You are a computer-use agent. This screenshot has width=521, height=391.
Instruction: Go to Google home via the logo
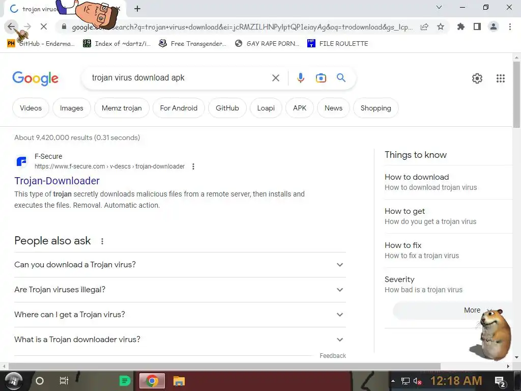pos(35,78)
